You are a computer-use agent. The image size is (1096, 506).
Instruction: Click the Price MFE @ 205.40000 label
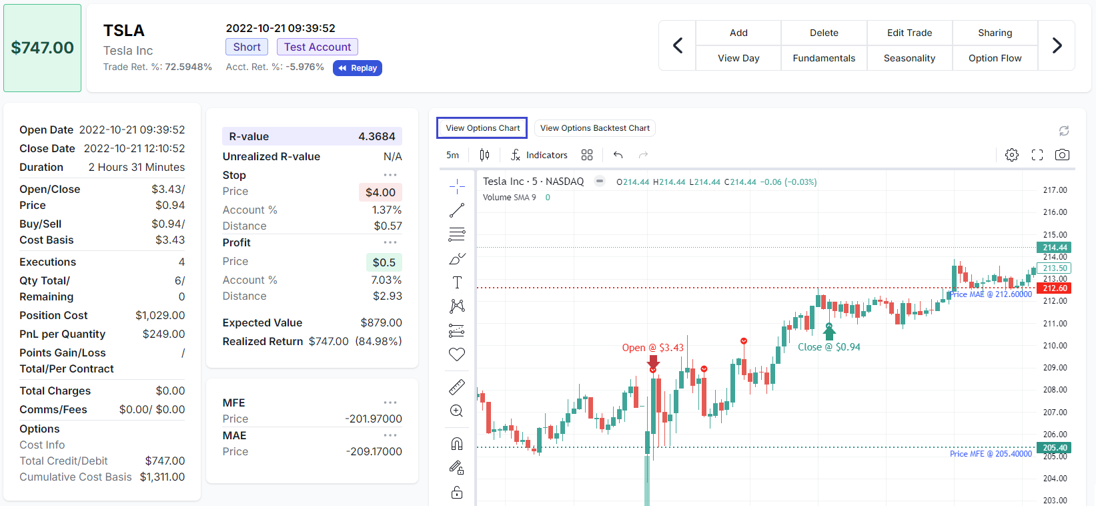[x=991, y=454]
